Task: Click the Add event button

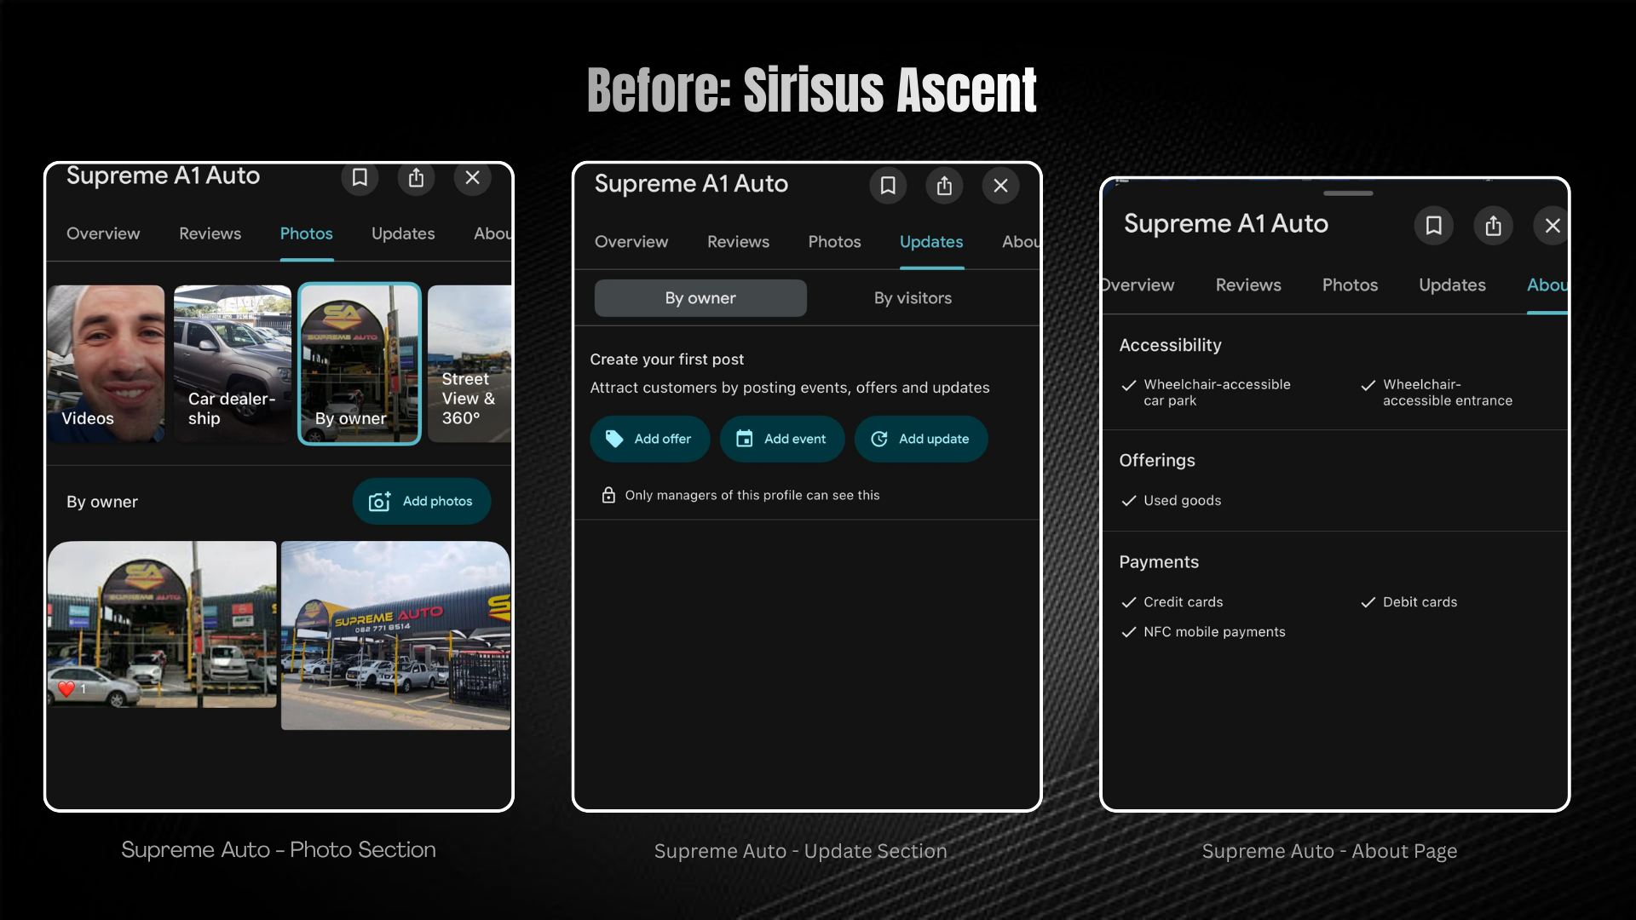Action: [x=781, y=439]
